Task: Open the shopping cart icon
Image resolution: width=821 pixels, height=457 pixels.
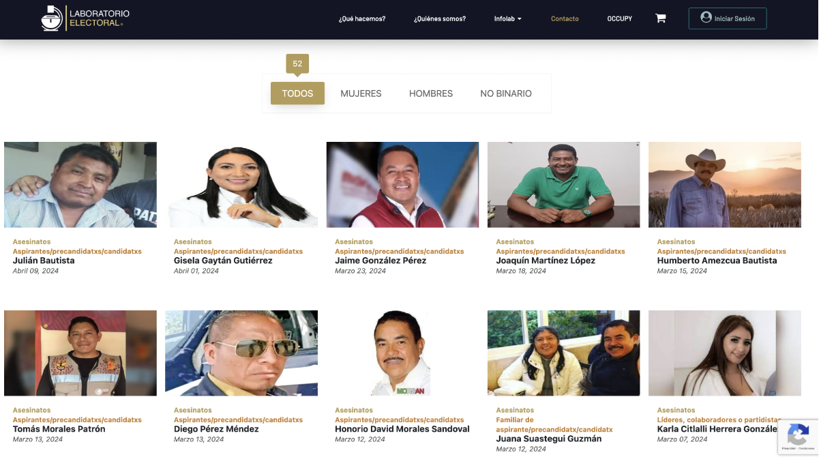Action: (661, 18)
